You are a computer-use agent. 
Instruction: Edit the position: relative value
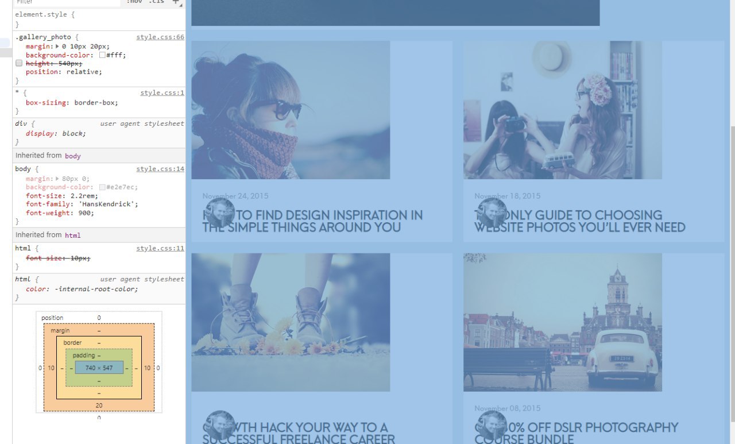coord(83,72)
